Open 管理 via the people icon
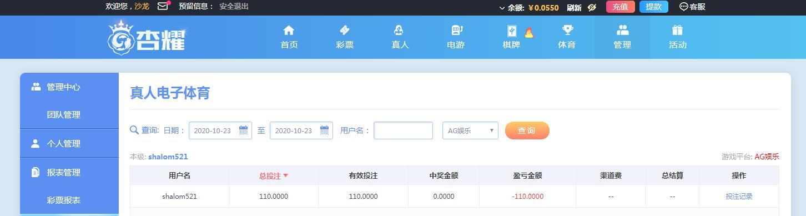Screen dimensions: 806x216 [622, 30]
